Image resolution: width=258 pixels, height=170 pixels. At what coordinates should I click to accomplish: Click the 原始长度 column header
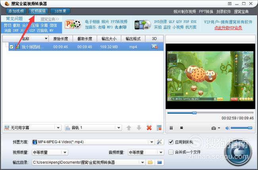[x=61, y=39]
